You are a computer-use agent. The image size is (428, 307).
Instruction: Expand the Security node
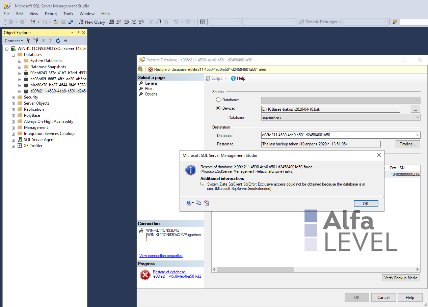[x=13, y=97]
